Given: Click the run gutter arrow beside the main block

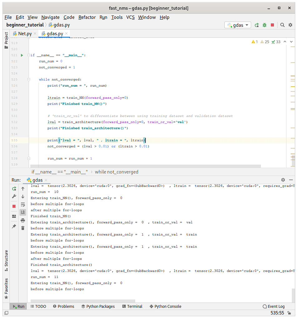Looking at the screenshot, I should [x=22, y=55].
